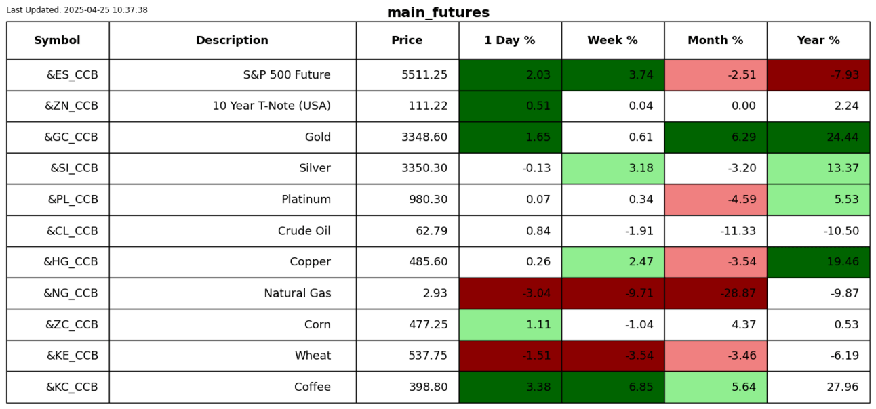Click the &KC_CCB symbol cell
Screen dimensions: 876x409
72,387
